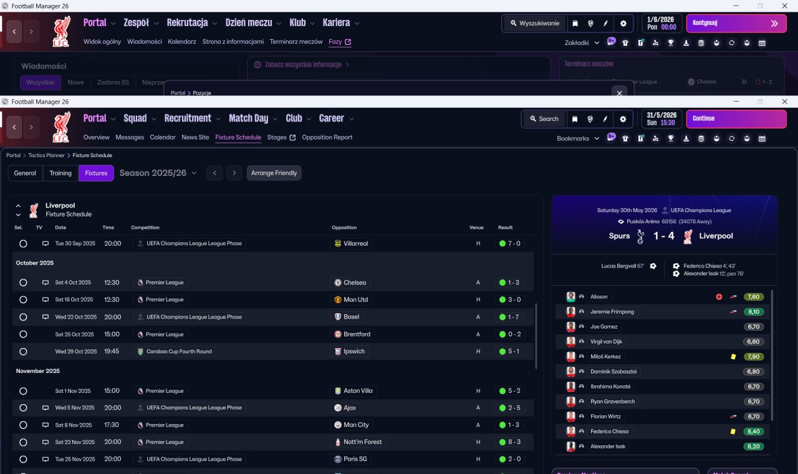The image size is (798, 474).
Task: Expand the Season 2025/26 dropdown
Action: [158, 173]
